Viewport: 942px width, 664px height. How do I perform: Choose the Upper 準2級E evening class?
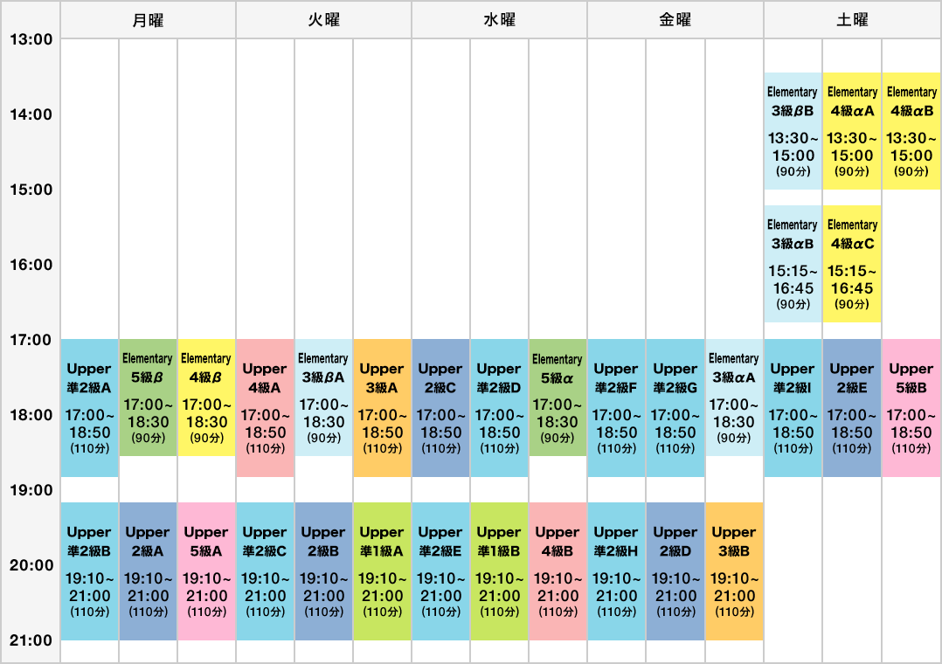pos(440,571)
